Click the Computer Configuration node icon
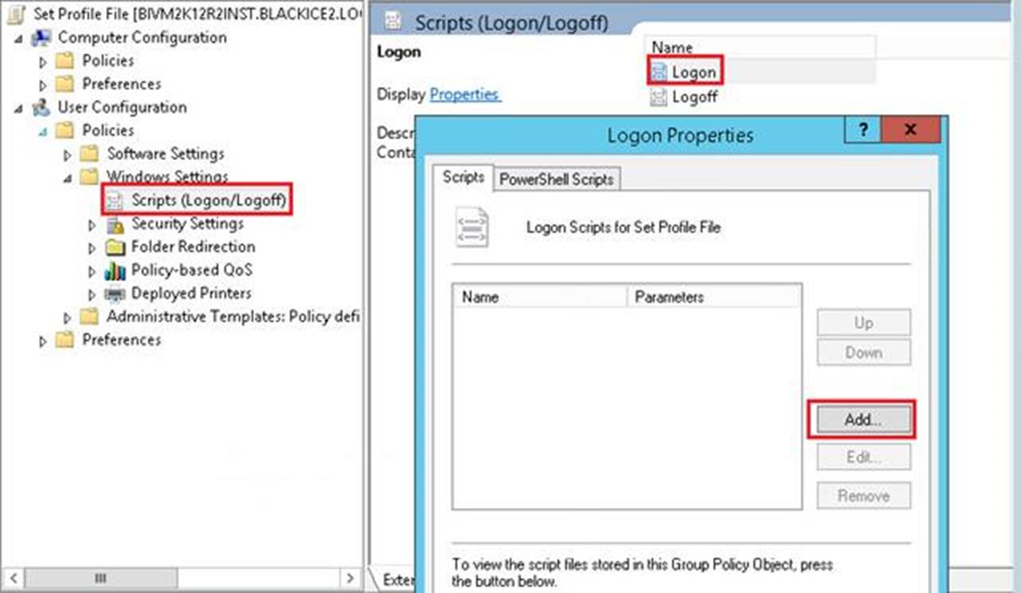The image size is (1021, 593). pyautogui.click(x=41, y=38)
